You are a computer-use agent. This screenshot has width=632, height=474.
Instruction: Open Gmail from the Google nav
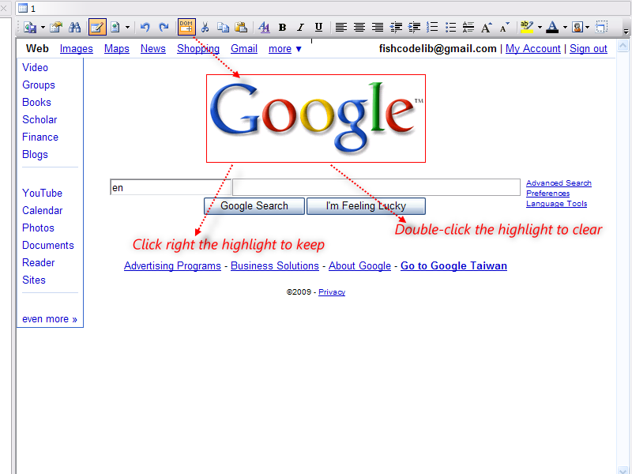[244, 49]
